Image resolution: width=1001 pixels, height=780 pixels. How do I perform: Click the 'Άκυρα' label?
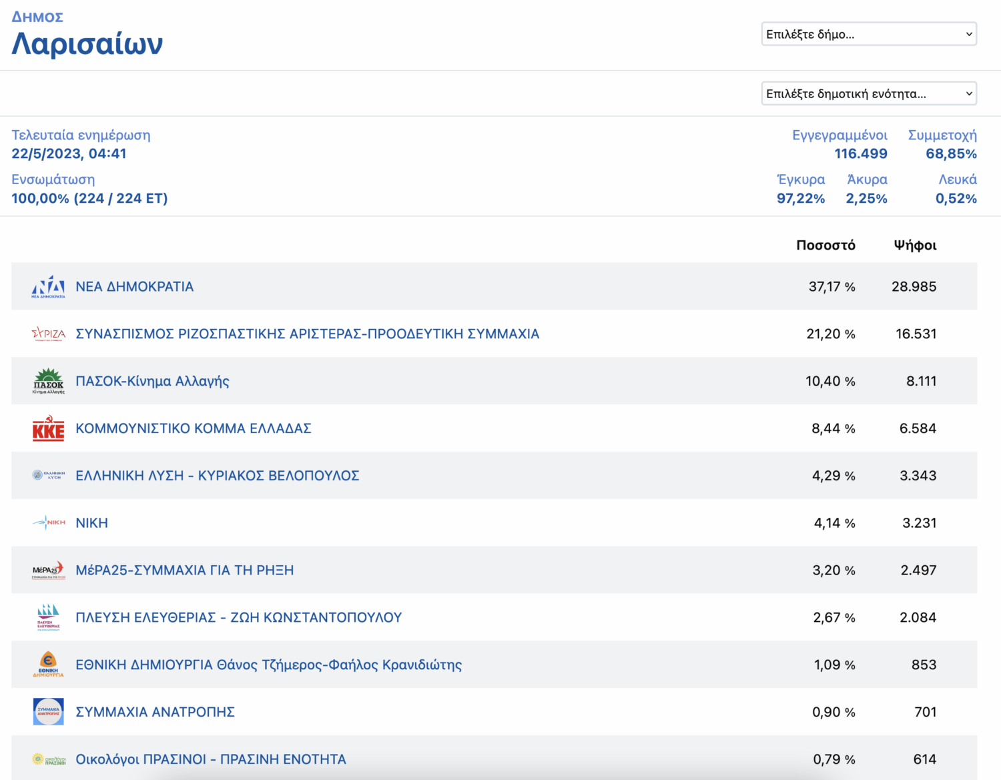pyautogui.click(x=867, y=179)
